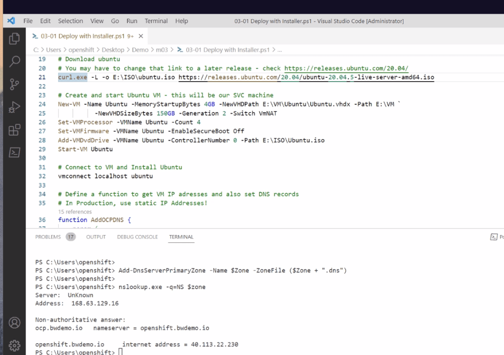
Task: Click the Demo breadcrumb segment
Action: (140, 50)
